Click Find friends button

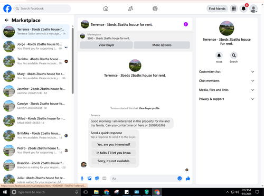[x=217, y=8]
